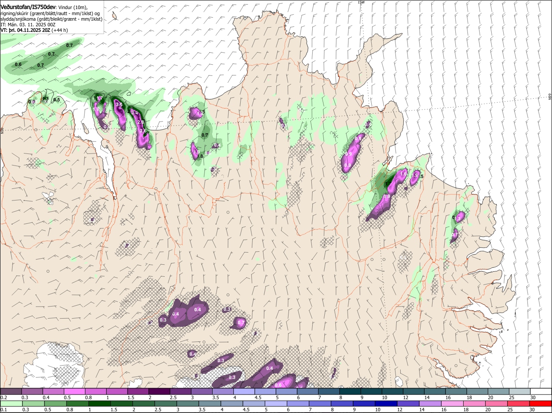
Task: Click the '3.4' precipitation value on the map
Action: pos(134,113)
